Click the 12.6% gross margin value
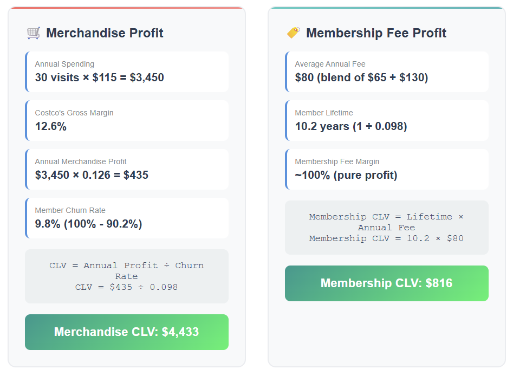Viewport: 513px width, 369px height. tap(51, 126)
